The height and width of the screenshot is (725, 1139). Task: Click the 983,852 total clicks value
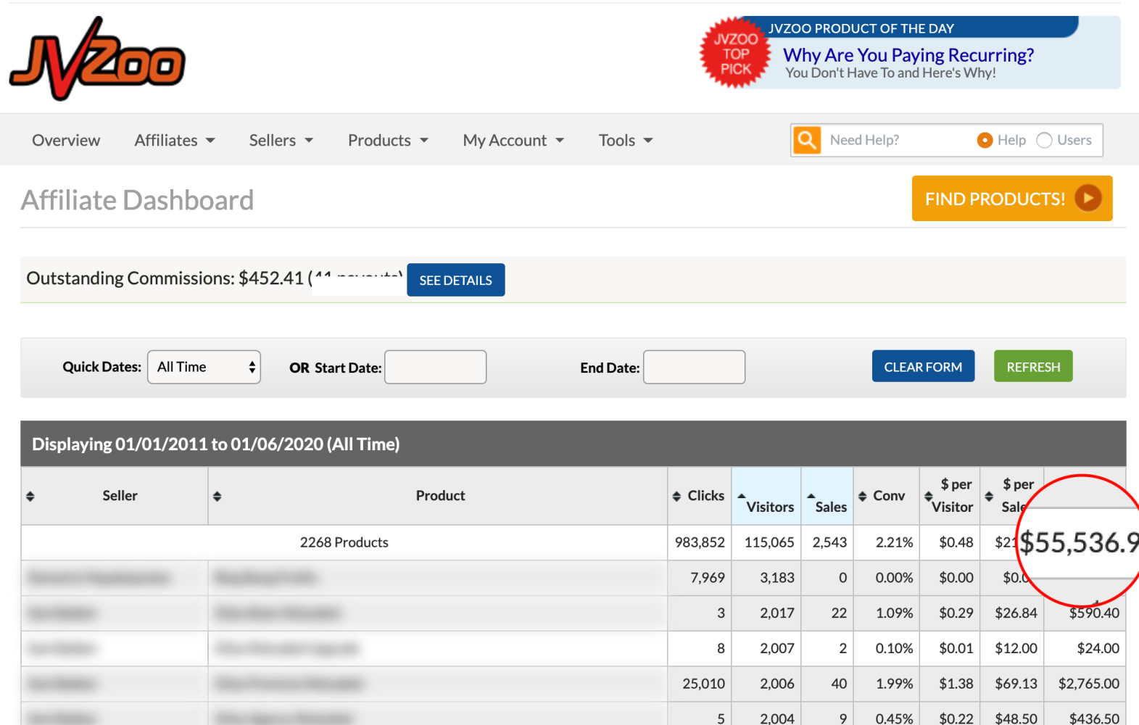pos(700,542)
